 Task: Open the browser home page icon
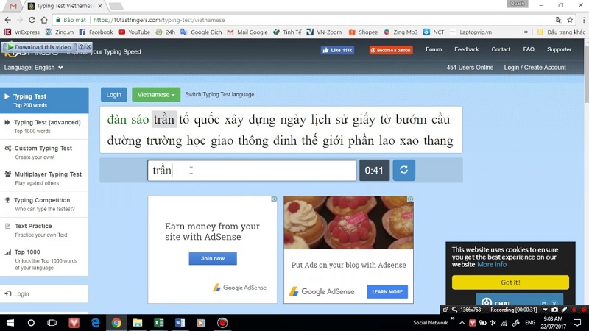[x=44, y=20]
